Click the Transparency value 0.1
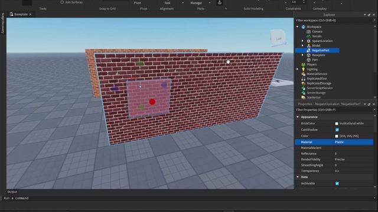Screen dimensions: 378x212 click(x=337, y=171)
